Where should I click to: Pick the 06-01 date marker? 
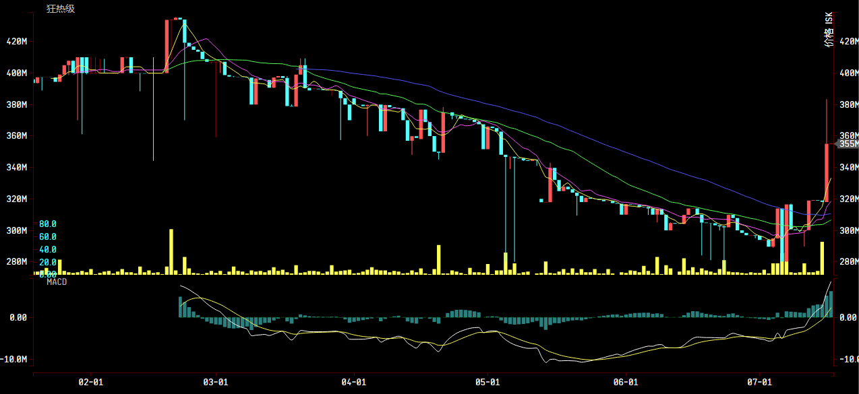coord(626,381)
